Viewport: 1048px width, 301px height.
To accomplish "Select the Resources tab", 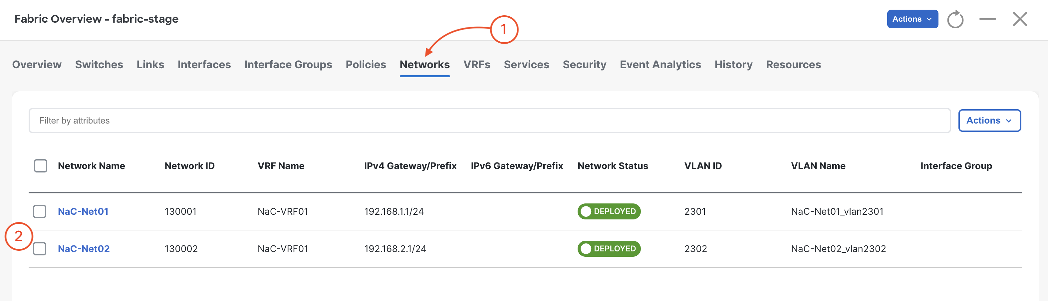I will (793, 64).
